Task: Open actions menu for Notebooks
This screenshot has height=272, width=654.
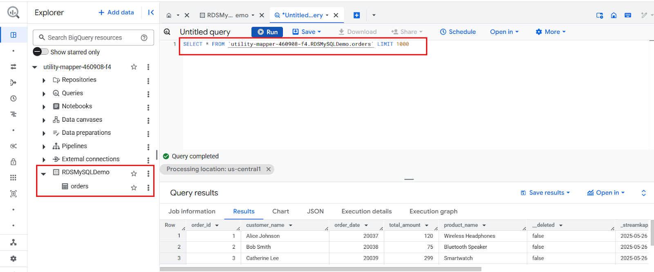Action: [148, 107]
